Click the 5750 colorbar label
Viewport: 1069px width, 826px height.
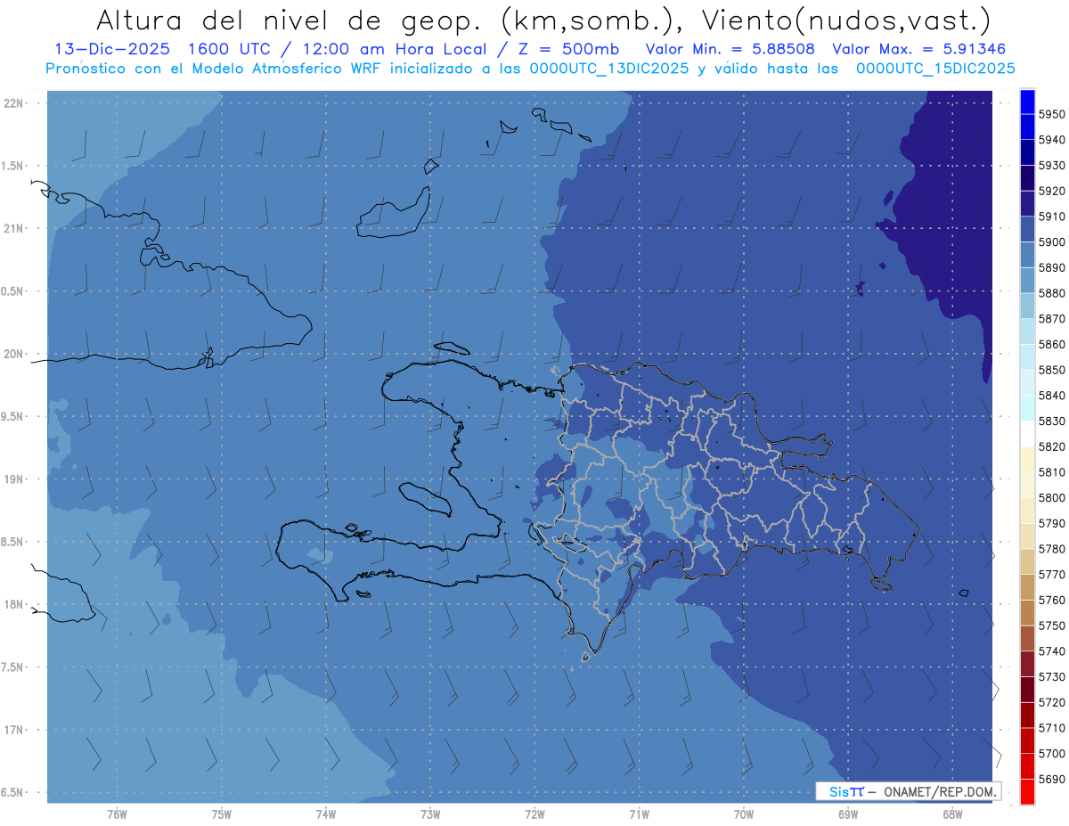click(1051, 626)
